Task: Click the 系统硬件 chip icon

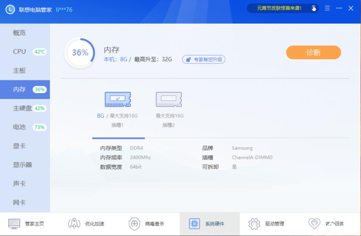Action: pyautogui.click(x=195, y=223)
